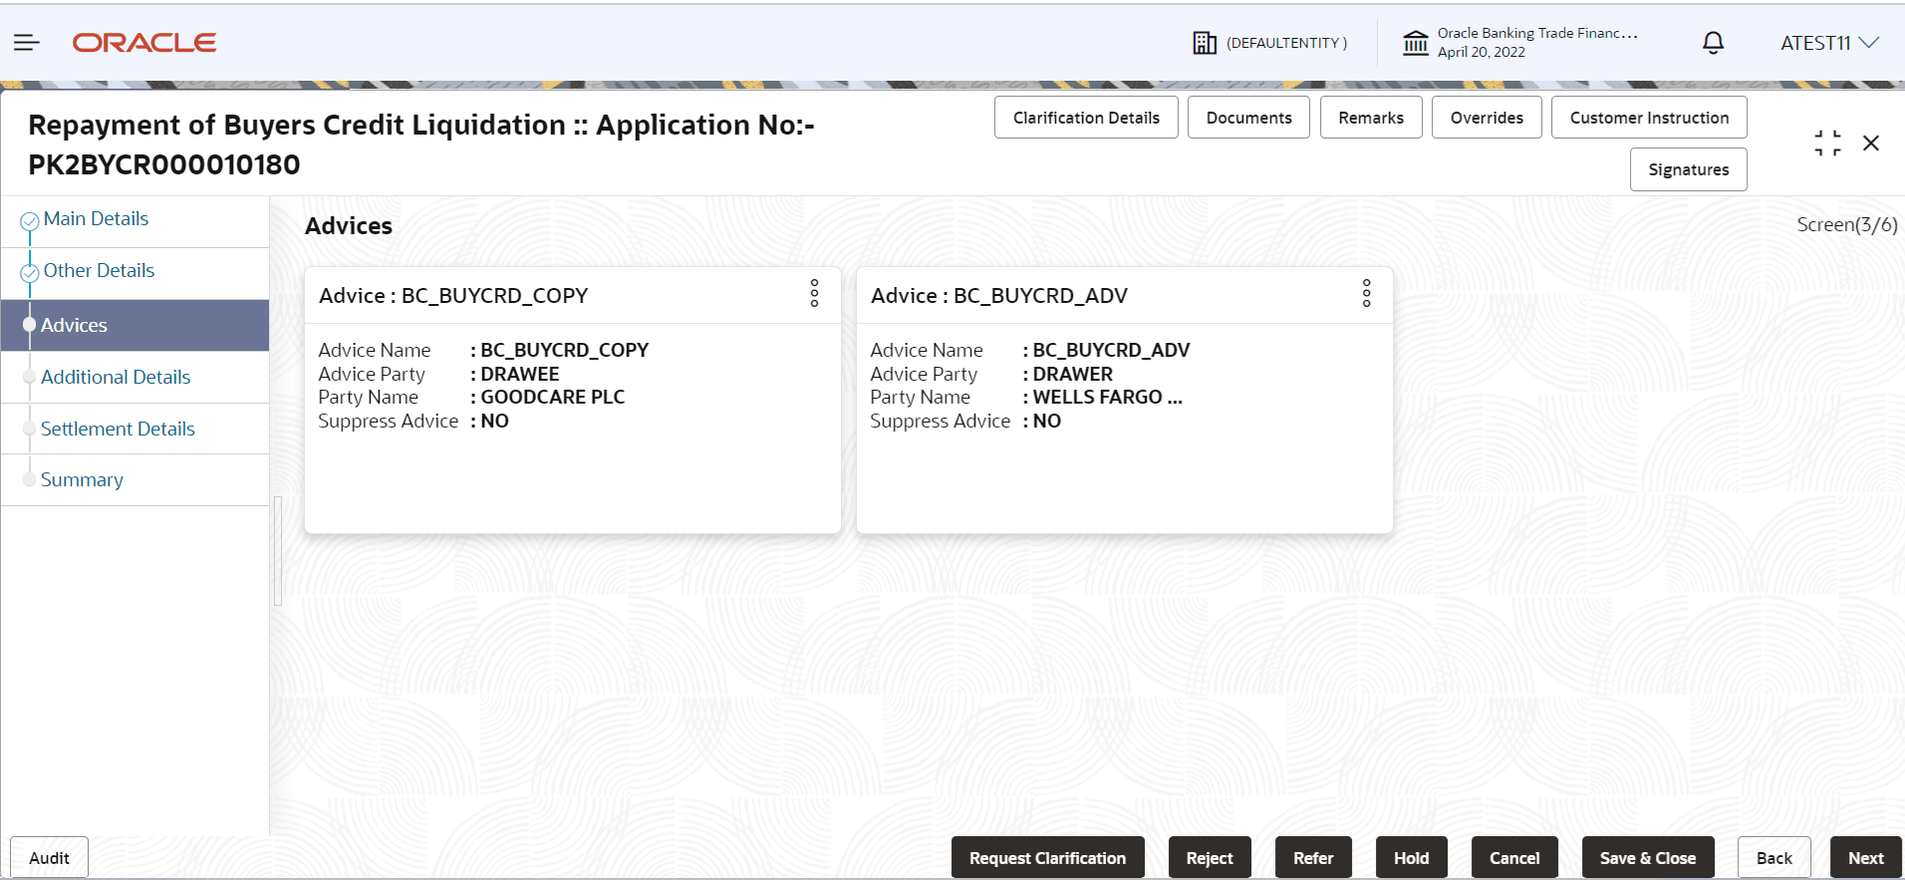The width and height of the screenshot is (1905, 880).
Task: Open the Documents panel
Action: pyautogui.click(x=1248, y=118)
